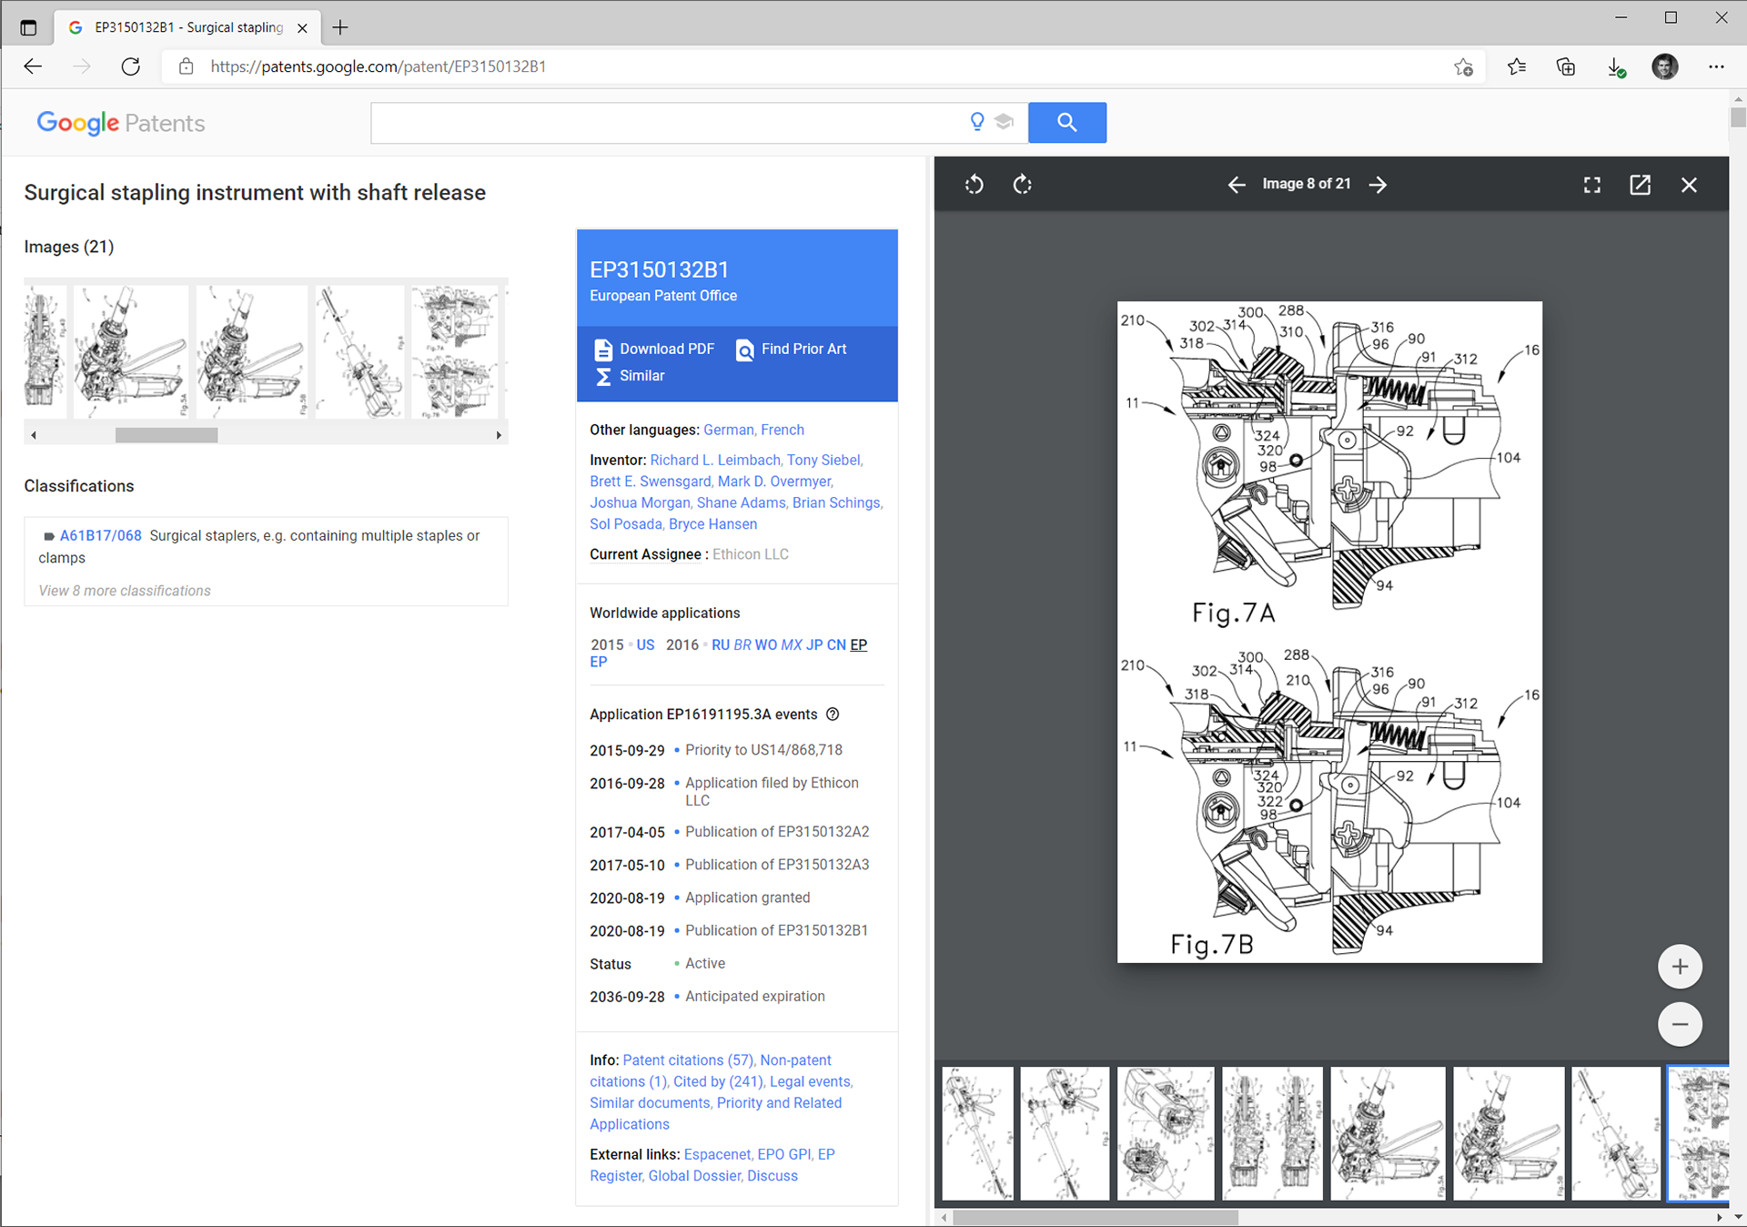Open browser Favorites list
The image size is (1747, 1227).
tap(1517, 66)
